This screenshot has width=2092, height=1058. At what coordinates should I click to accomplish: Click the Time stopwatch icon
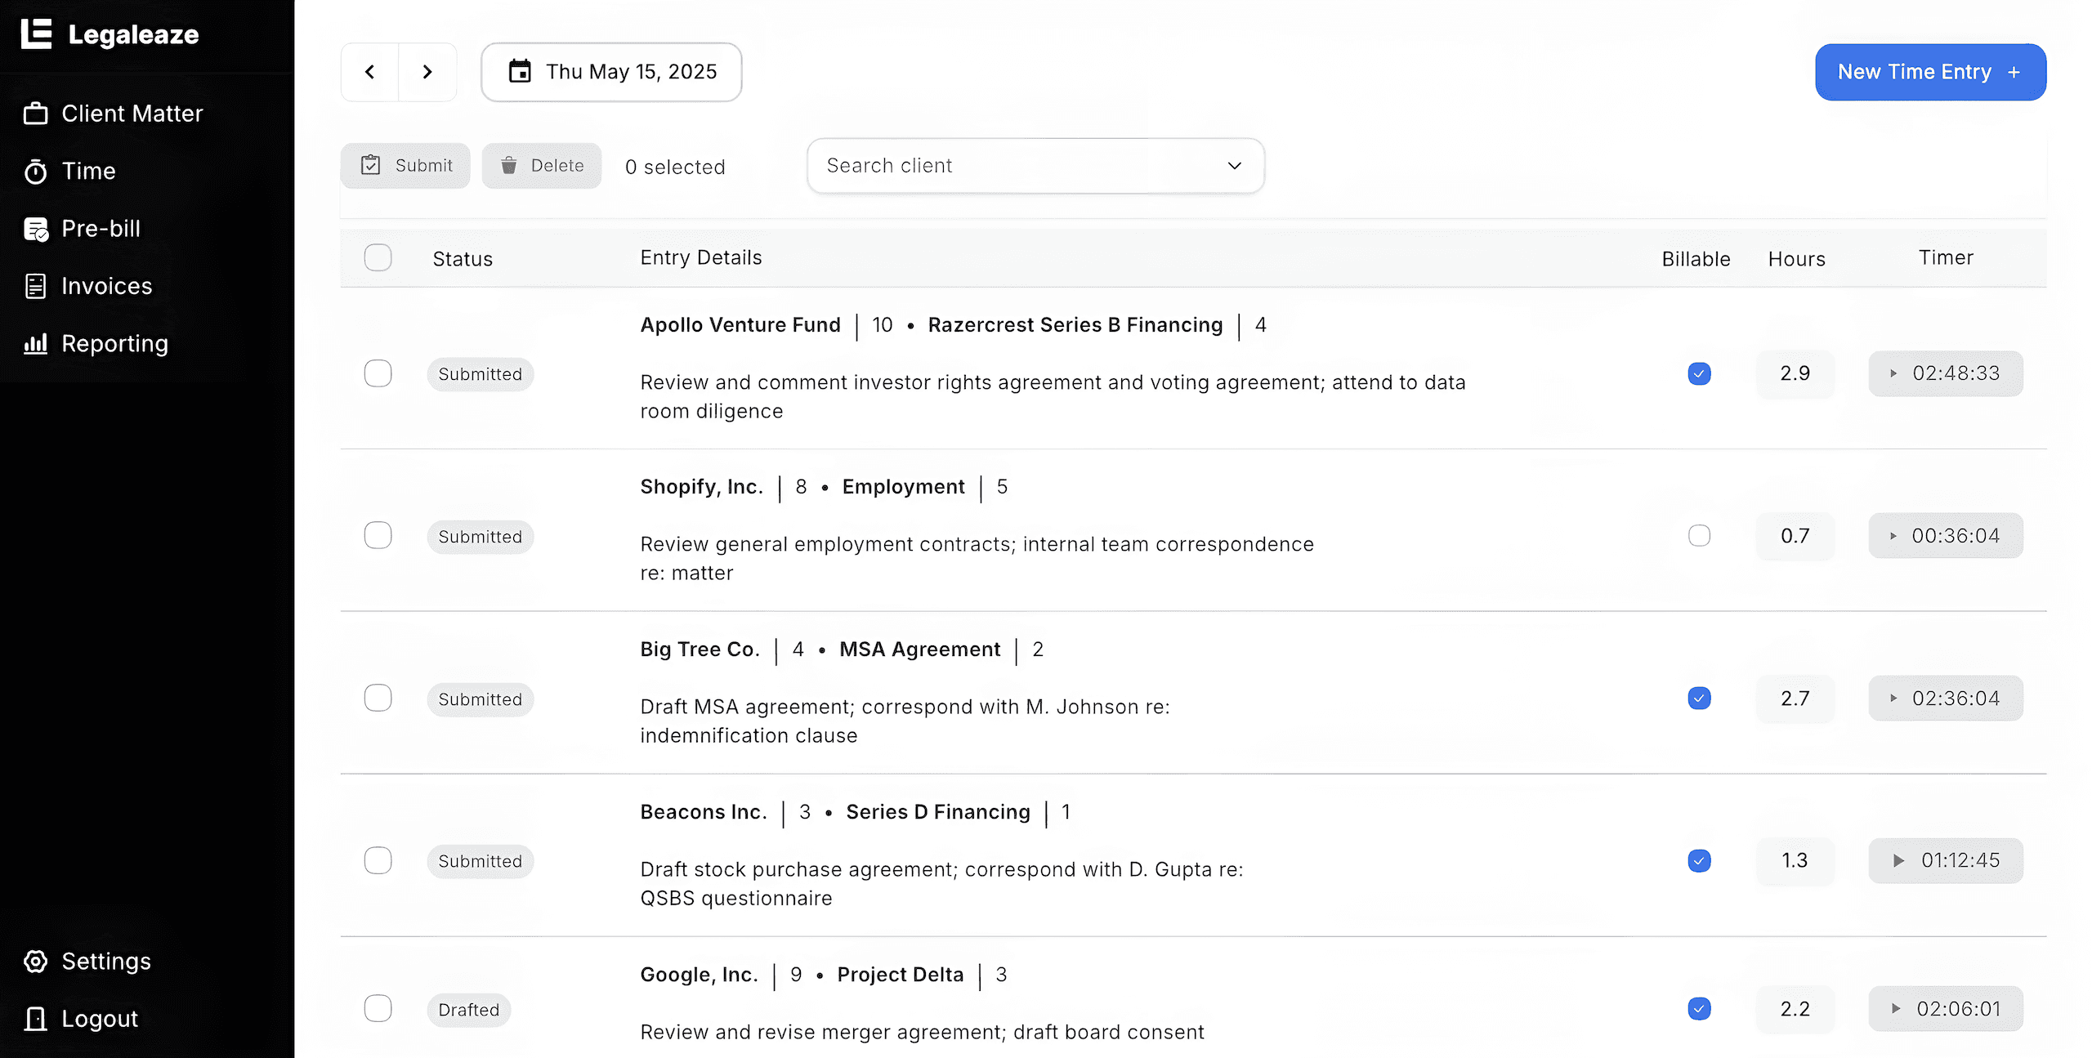pos(35,172)
